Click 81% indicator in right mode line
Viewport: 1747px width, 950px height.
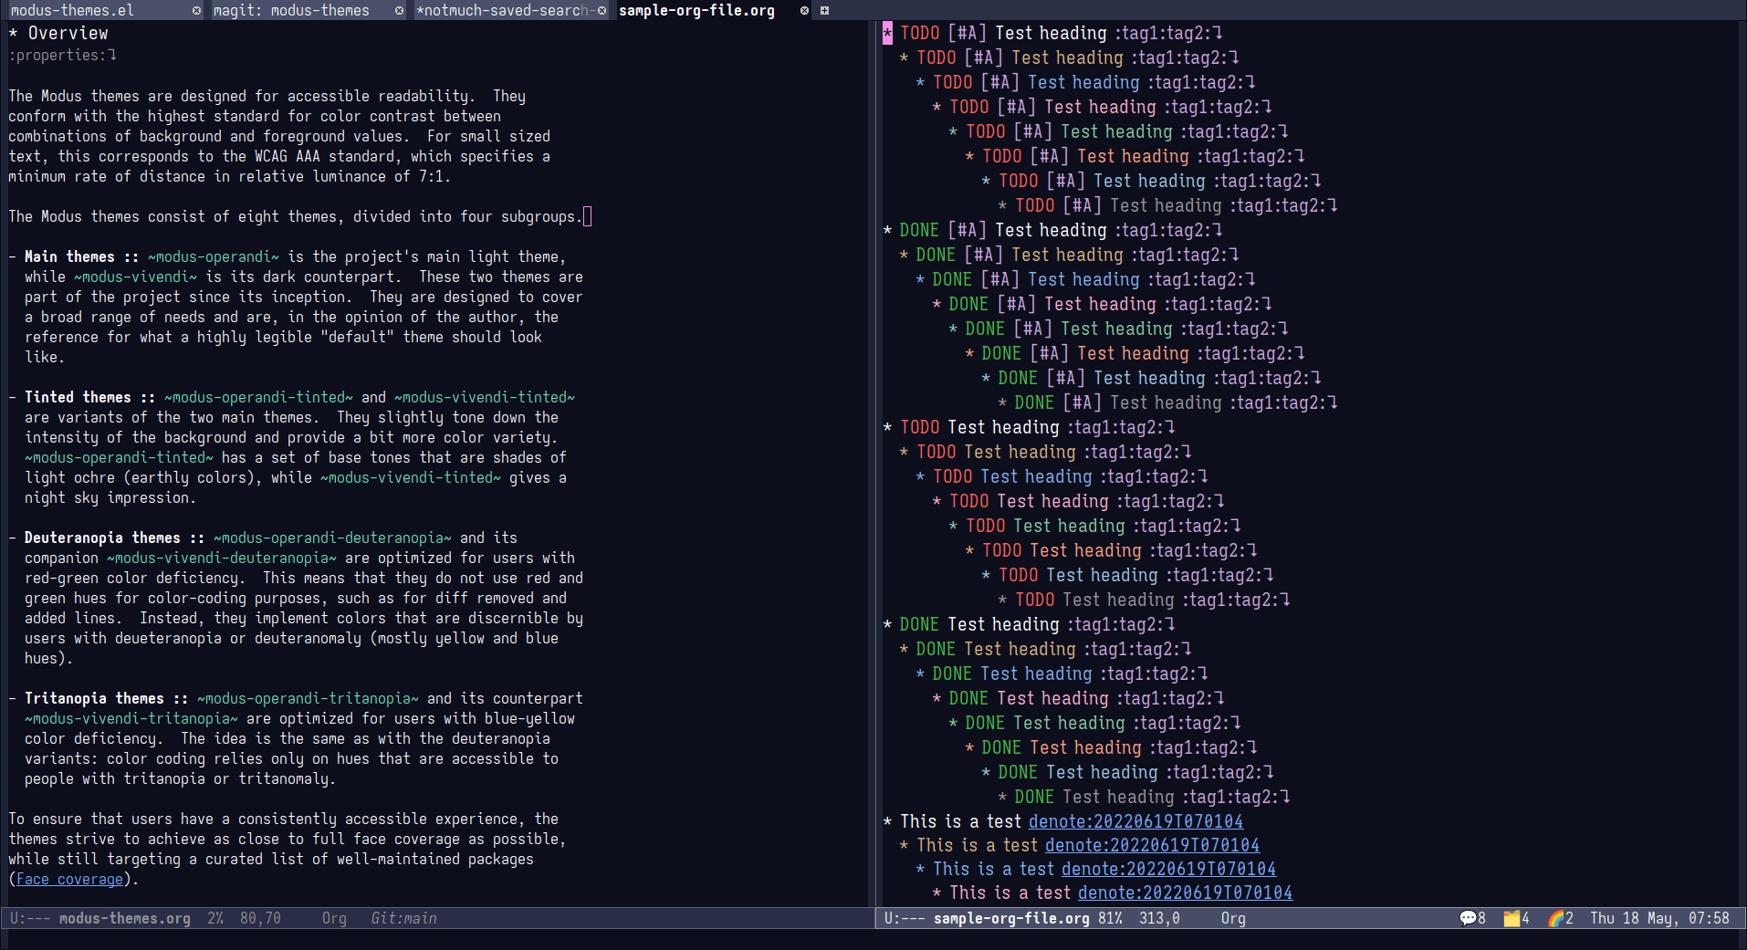1110,918
